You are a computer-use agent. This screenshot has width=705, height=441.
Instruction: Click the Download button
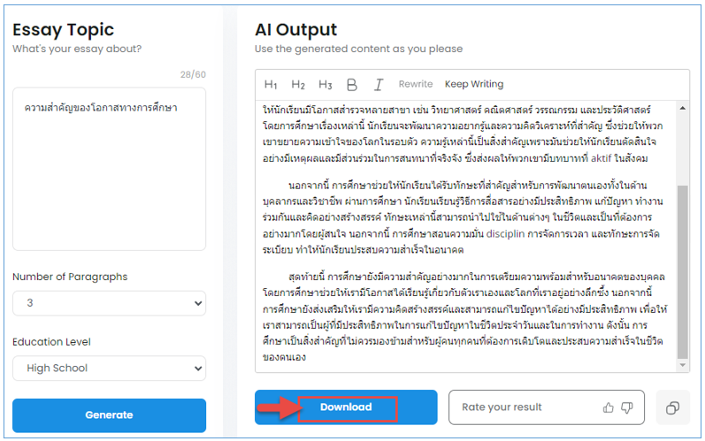coord(346,407)
